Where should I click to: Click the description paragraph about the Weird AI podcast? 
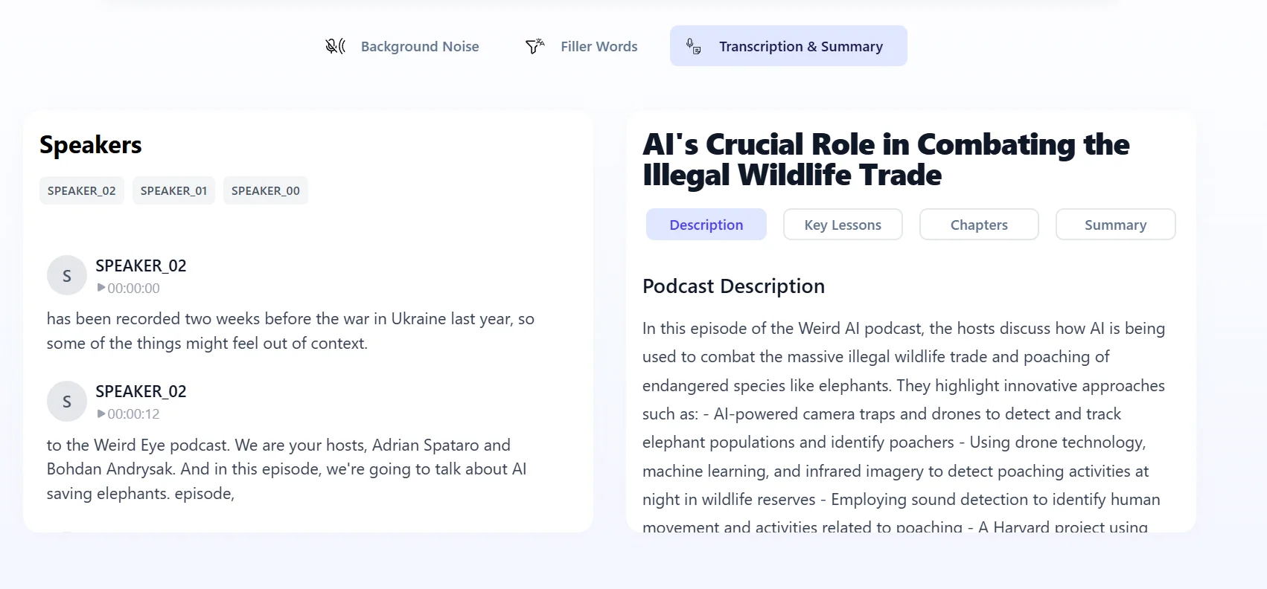(x=904, y=428)
